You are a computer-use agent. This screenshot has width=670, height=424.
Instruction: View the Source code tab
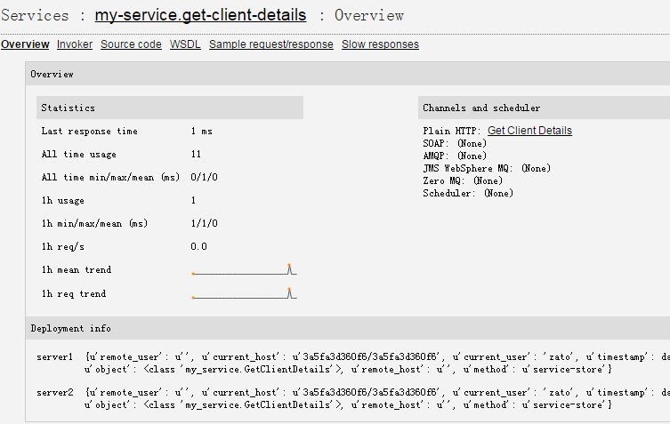click(x=131, y=44)
